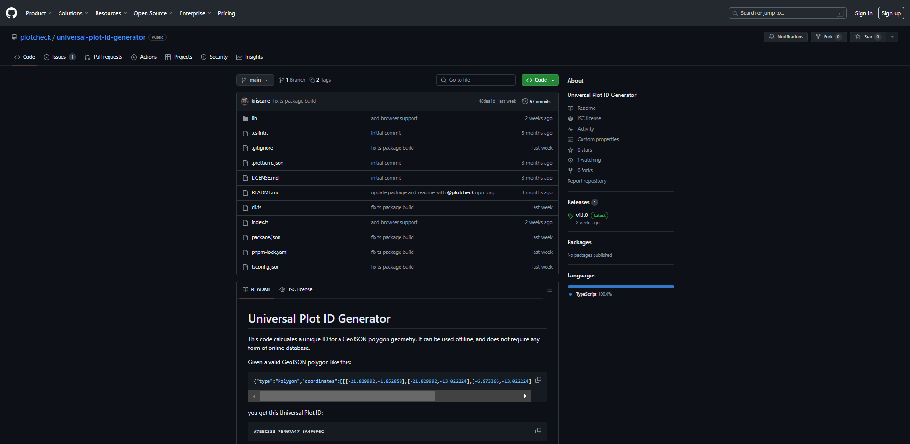
Task: Open kriscarie author avatar
Action: click(x=244, y=101)
